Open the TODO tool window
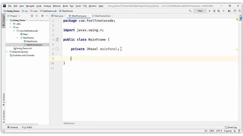Viewport: 243px width, 136px height. point(27,127)
